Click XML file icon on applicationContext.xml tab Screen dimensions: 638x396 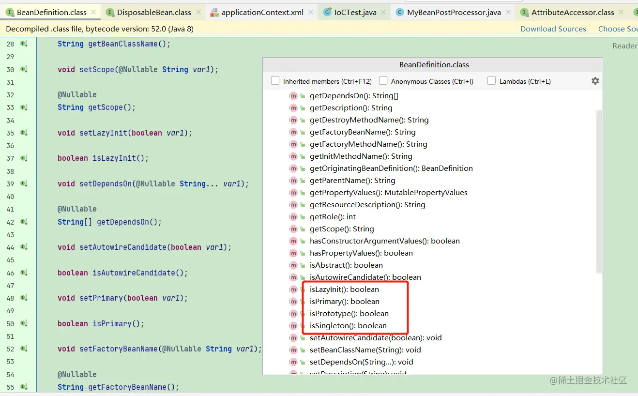(x=214, y=13)
